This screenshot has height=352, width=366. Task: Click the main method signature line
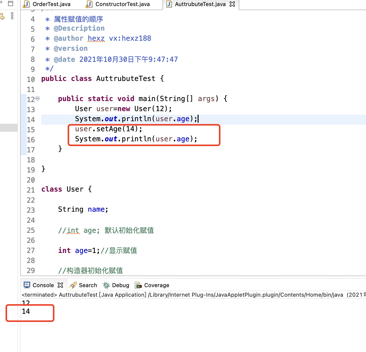(x=143, y=99)
